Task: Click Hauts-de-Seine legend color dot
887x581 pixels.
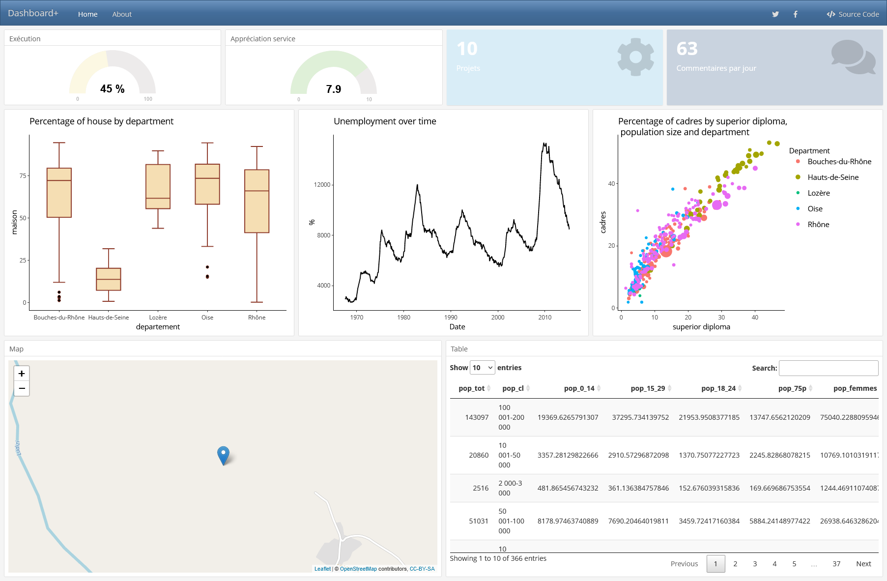Action: coord(798,177)
